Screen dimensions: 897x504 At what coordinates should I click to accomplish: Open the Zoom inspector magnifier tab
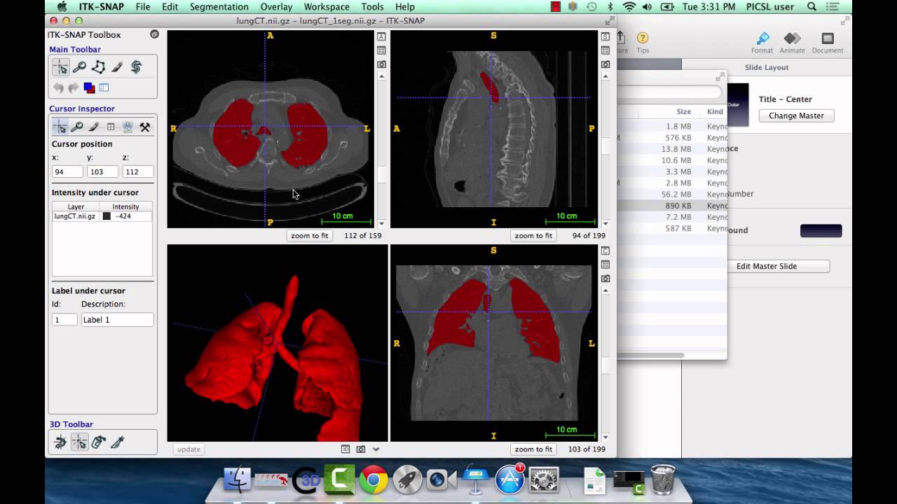pyautogui.click(x=77, y=127)
